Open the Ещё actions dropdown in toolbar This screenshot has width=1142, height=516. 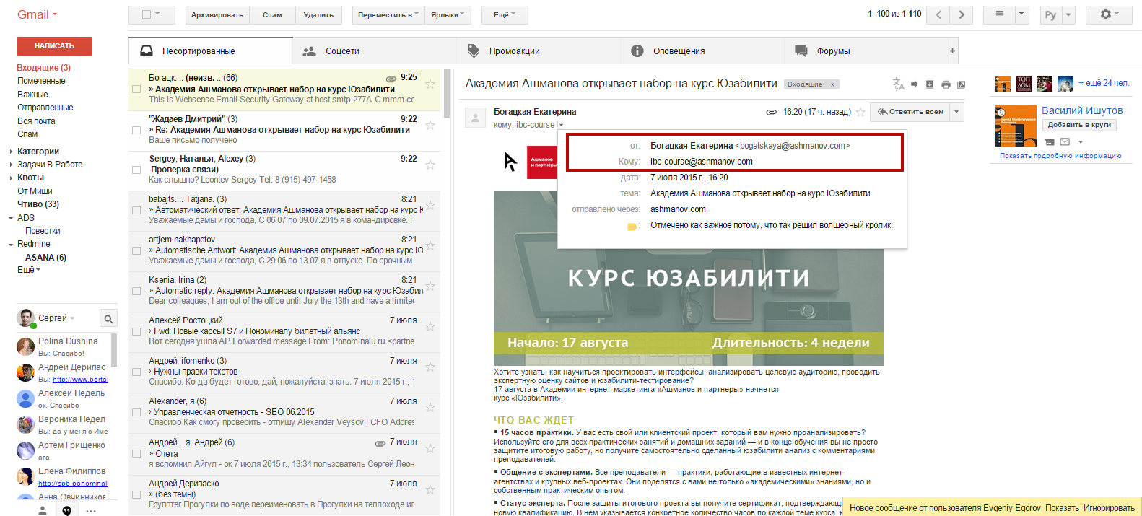click(x=505, y=14)
